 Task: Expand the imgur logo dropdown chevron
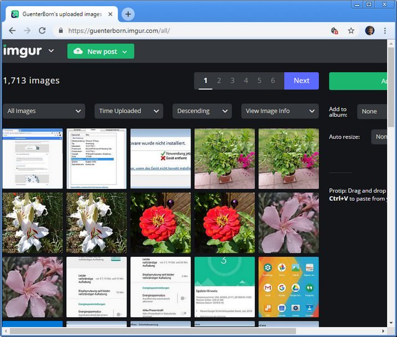51,51
